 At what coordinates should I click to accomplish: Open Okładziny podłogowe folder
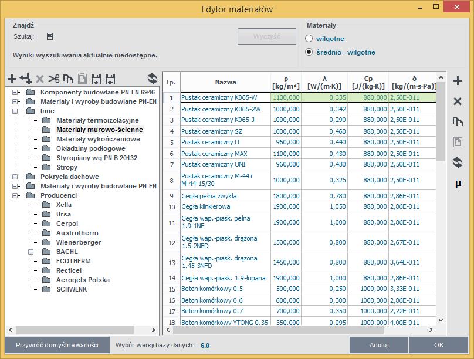click(x=91, y=148)
